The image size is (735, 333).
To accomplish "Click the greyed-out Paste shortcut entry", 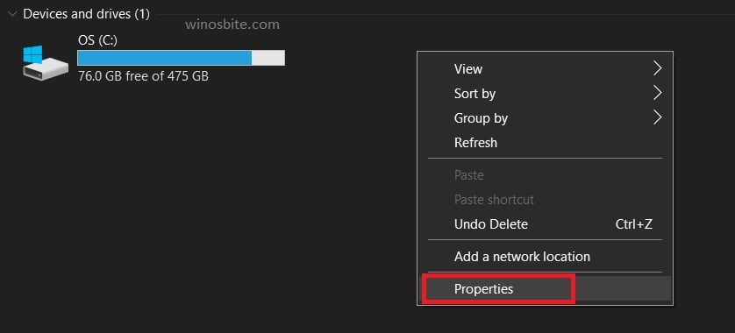I will [x=545, y=200].
